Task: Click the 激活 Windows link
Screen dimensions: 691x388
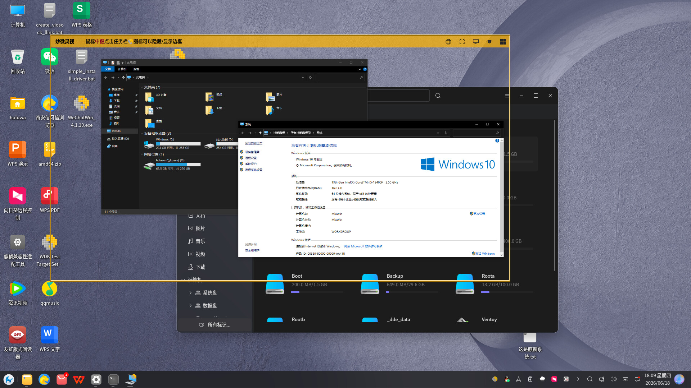Action: tap(483, 253)
